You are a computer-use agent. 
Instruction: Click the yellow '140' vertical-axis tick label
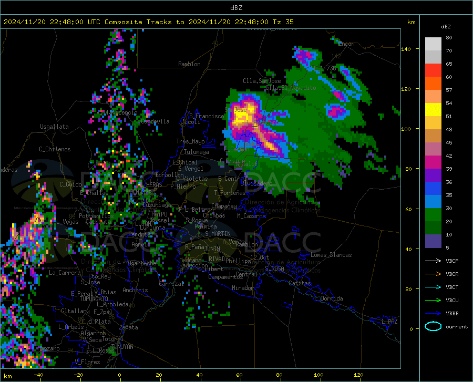click(406, 49)
